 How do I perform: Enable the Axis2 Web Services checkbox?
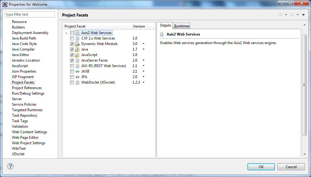pos(72,33)
